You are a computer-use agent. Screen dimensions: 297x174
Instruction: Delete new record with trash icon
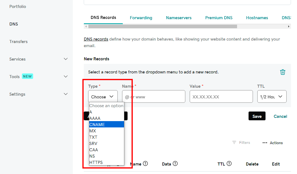click(282, 72)
